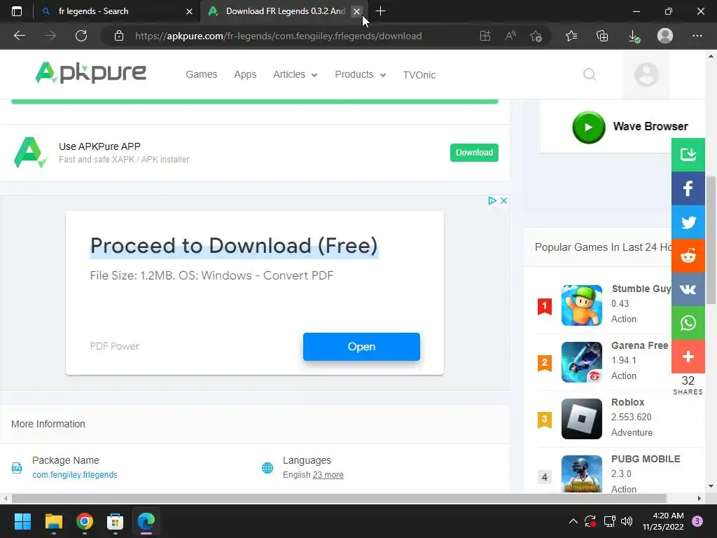Open AdChoices triangle icon
Screen dimensions: 717x538
(492, 200)
